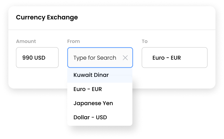Click the Amount field showing 990 USD
Viewport: 224px width, 139px height.
(x=37, y=58)
